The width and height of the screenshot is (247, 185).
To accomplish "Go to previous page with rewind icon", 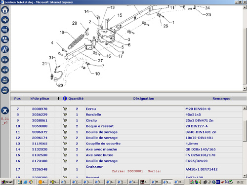I will coord(5,70).
